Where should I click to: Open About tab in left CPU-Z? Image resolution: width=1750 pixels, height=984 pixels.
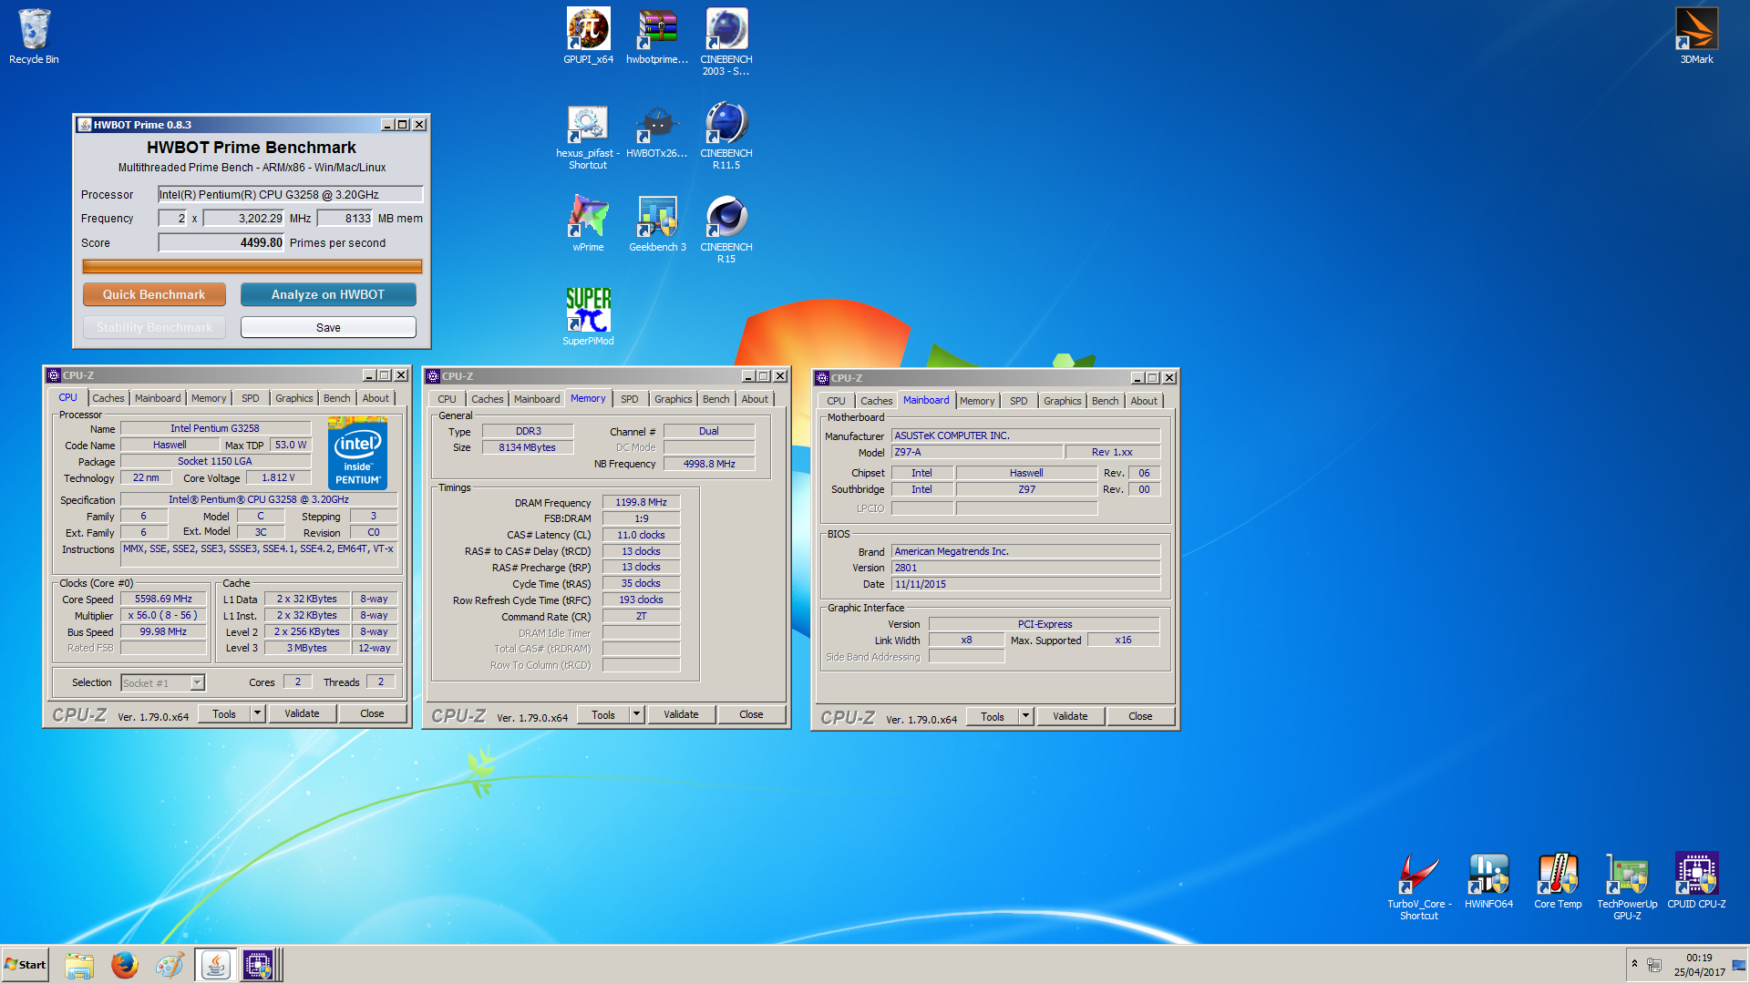(x=376, y=398)
